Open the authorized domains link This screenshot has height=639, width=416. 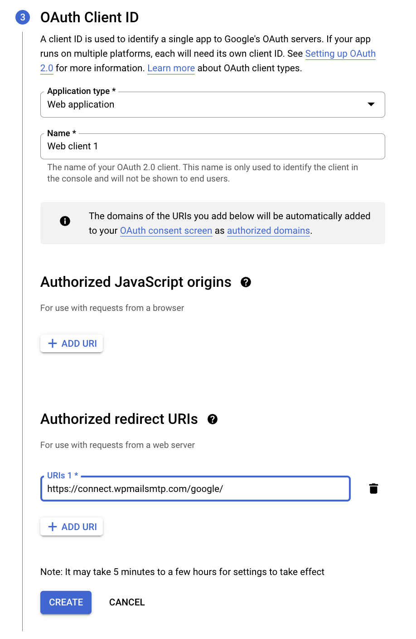(269, 231)
